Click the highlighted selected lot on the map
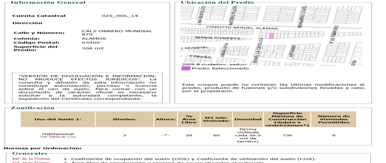 (271, 36)
